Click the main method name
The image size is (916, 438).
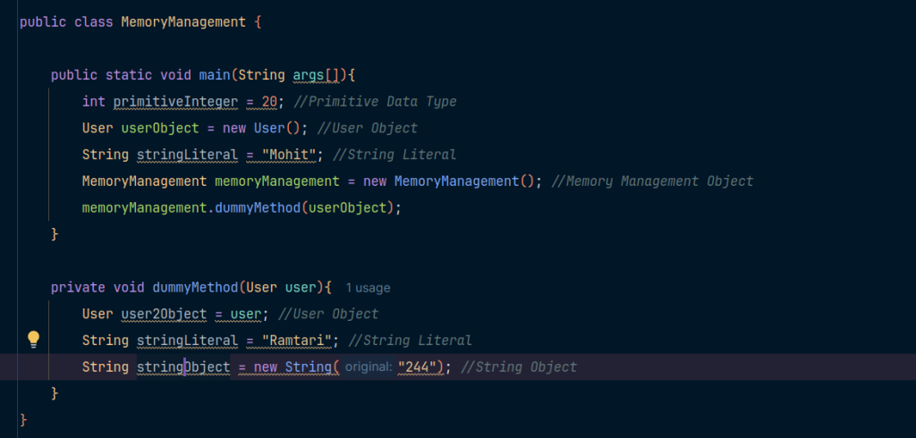(x=215, y=75)
